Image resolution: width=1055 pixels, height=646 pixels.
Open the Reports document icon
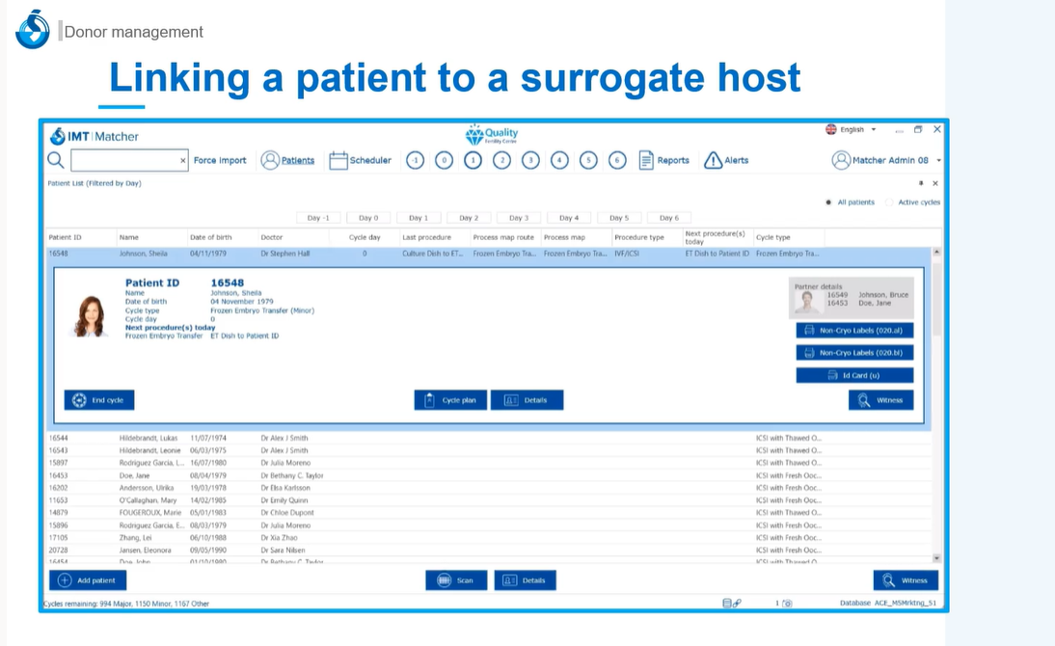point(646,161)
